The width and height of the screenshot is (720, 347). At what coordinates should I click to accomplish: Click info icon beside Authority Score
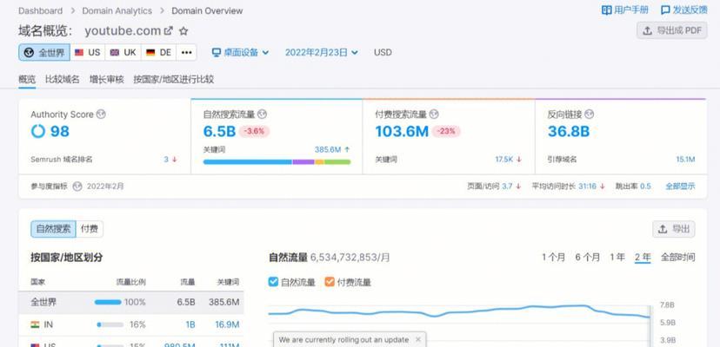101,115
